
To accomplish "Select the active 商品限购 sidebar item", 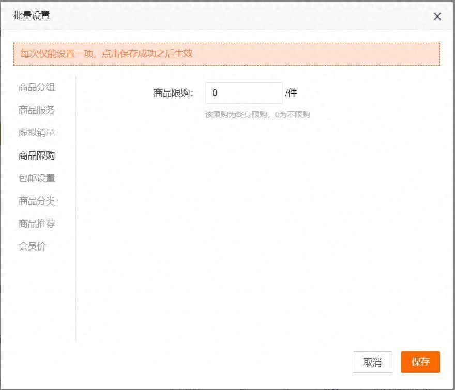I will (37, 155).
